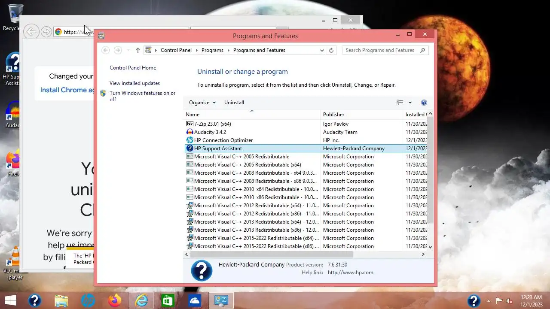The image size is (550, 309).
Task: Click the search magnifier icon
Action: (x=423, y=50)
